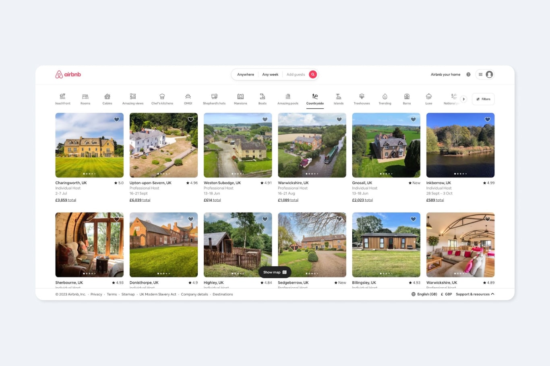Click the red search magnifier icon
Image resolution: width=550 pixels, height=366 pixels.
[x=313, y=74]
